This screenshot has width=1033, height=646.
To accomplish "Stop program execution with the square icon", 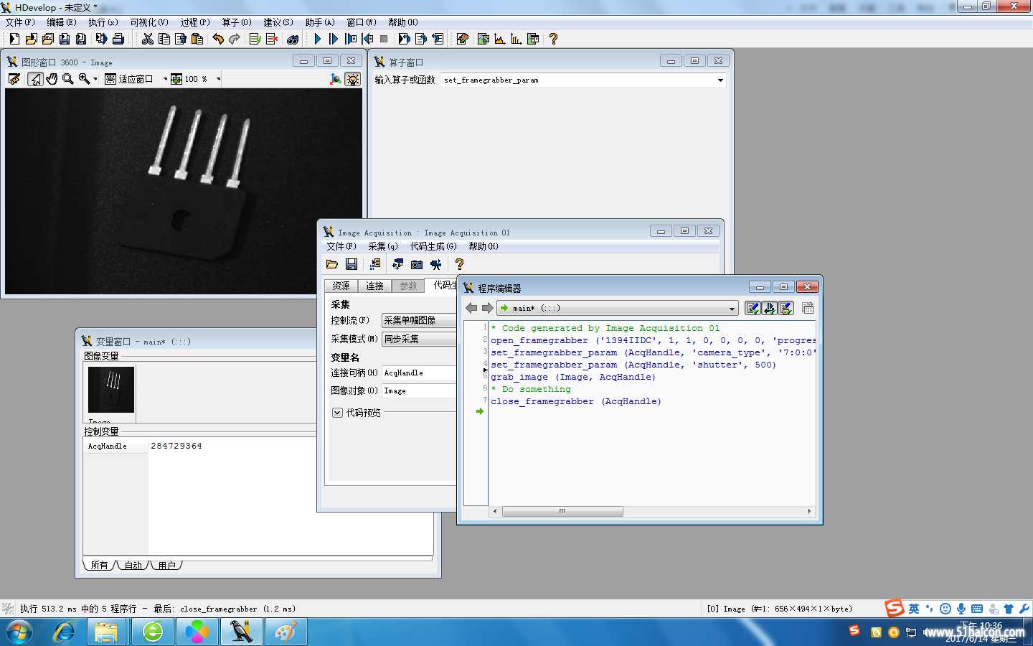I will pos(384,39).
